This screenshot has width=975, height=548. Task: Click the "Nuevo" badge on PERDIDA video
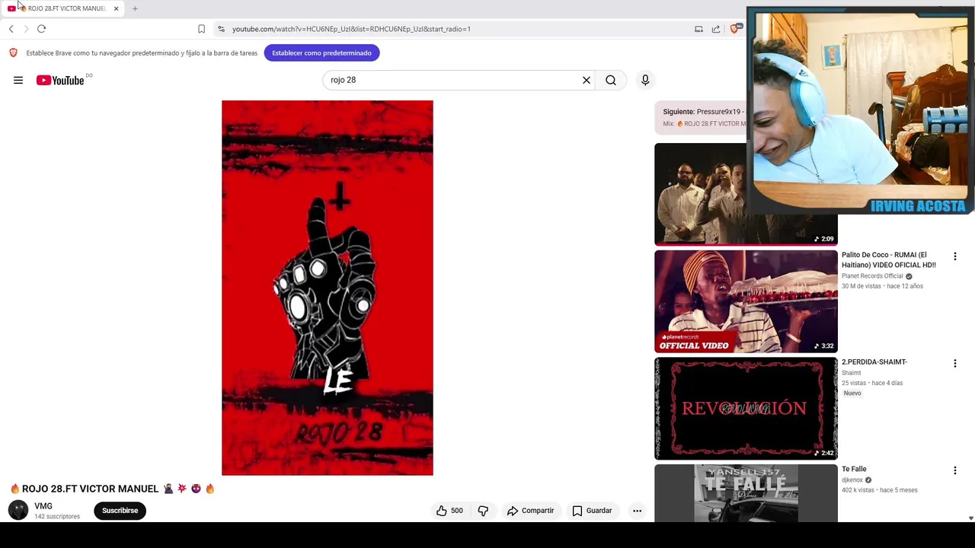point(852,393)
